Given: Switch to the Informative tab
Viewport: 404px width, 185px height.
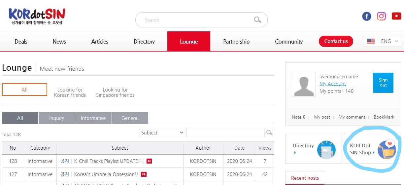Looking at the screenshot, I should pos(93,118).
